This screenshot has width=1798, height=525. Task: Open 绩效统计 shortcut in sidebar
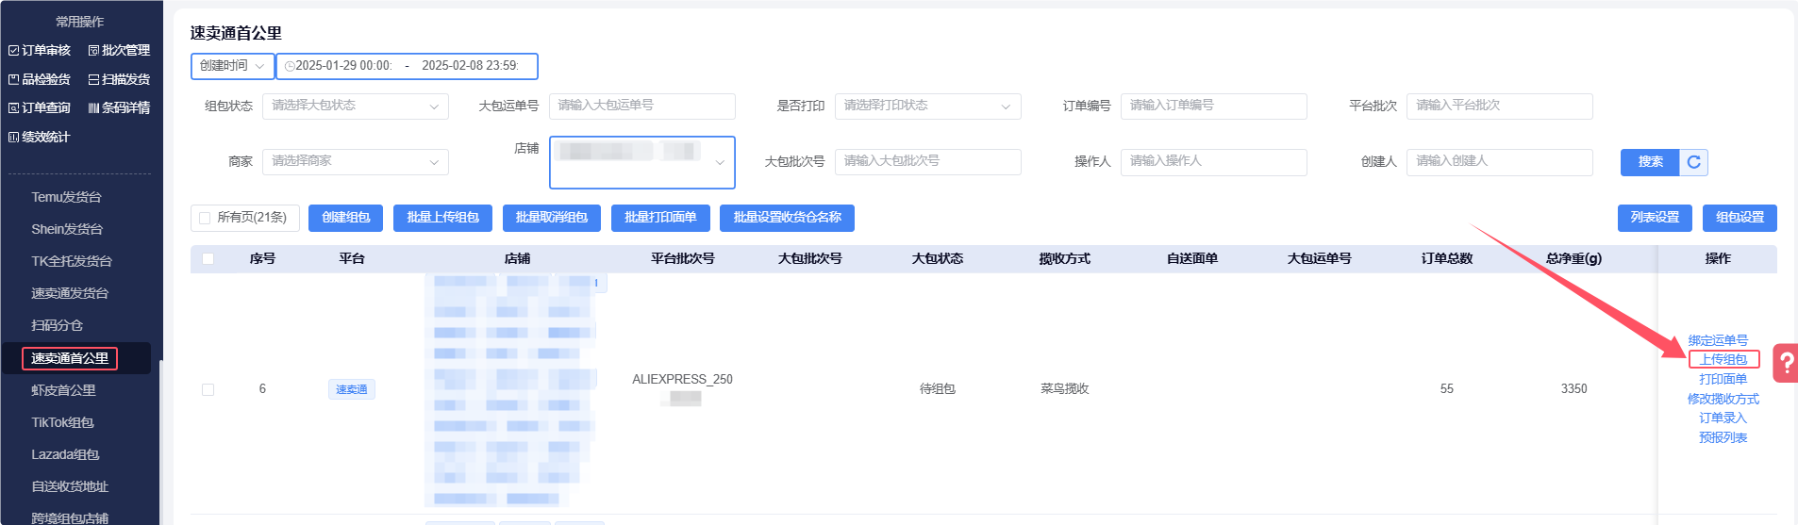(x=40, y=137)
